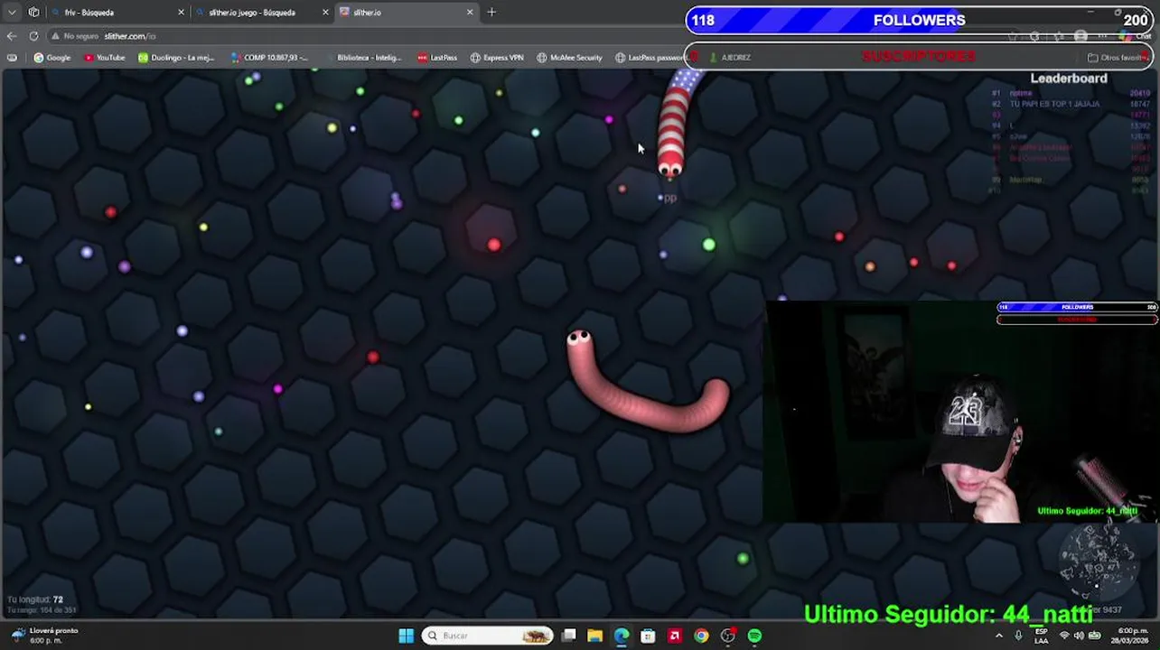Viewport: 1160px width, 650px height.
Task: Click the 'Ultimo Seguidor: 44_natti' banner
Action: pyautogui.click(x=949, y=615)
